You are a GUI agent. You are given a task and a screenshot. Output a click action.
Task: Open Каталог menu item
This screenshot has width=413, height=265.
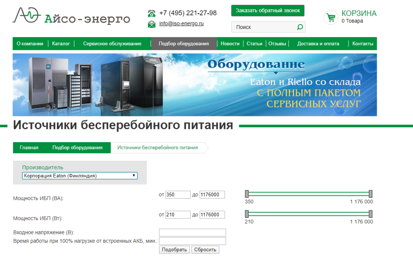(61, 43)
